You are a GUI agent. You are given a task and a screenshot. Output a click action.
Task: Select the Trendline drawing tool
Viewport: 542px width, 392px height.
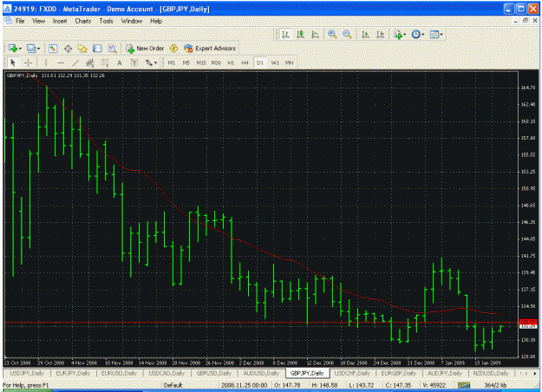(x=75, y=62)
